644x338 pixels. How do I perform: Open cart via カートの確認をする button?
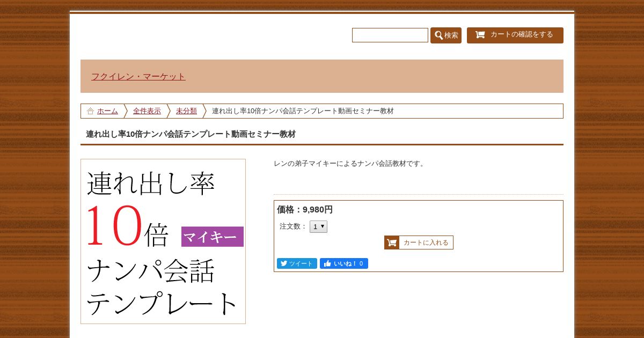click(515, 35)
